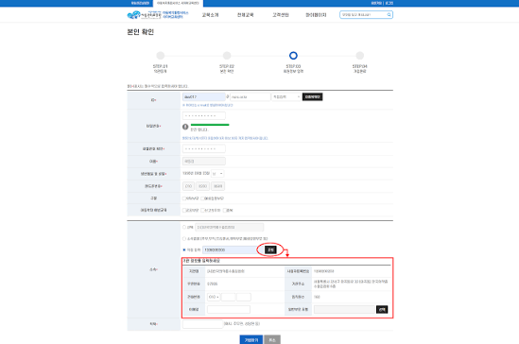Click the blue password rule hint text
Viewport: 519px width, 344px height.
pos(225,138)
